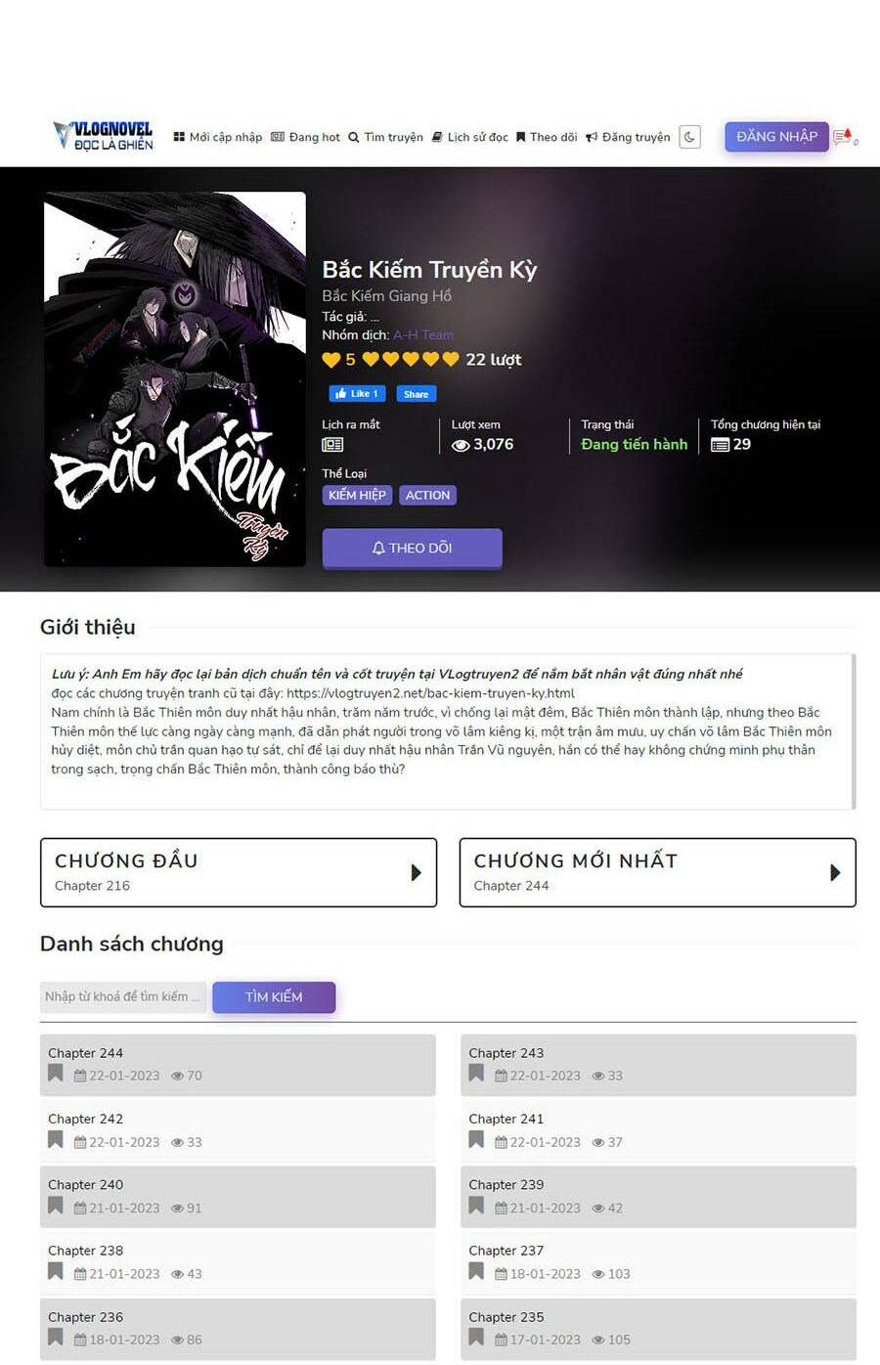The height and width of the screenshot is (1365, 880).
Task: Go to Lịch sử đọc menu item
Action: point(470,137)
